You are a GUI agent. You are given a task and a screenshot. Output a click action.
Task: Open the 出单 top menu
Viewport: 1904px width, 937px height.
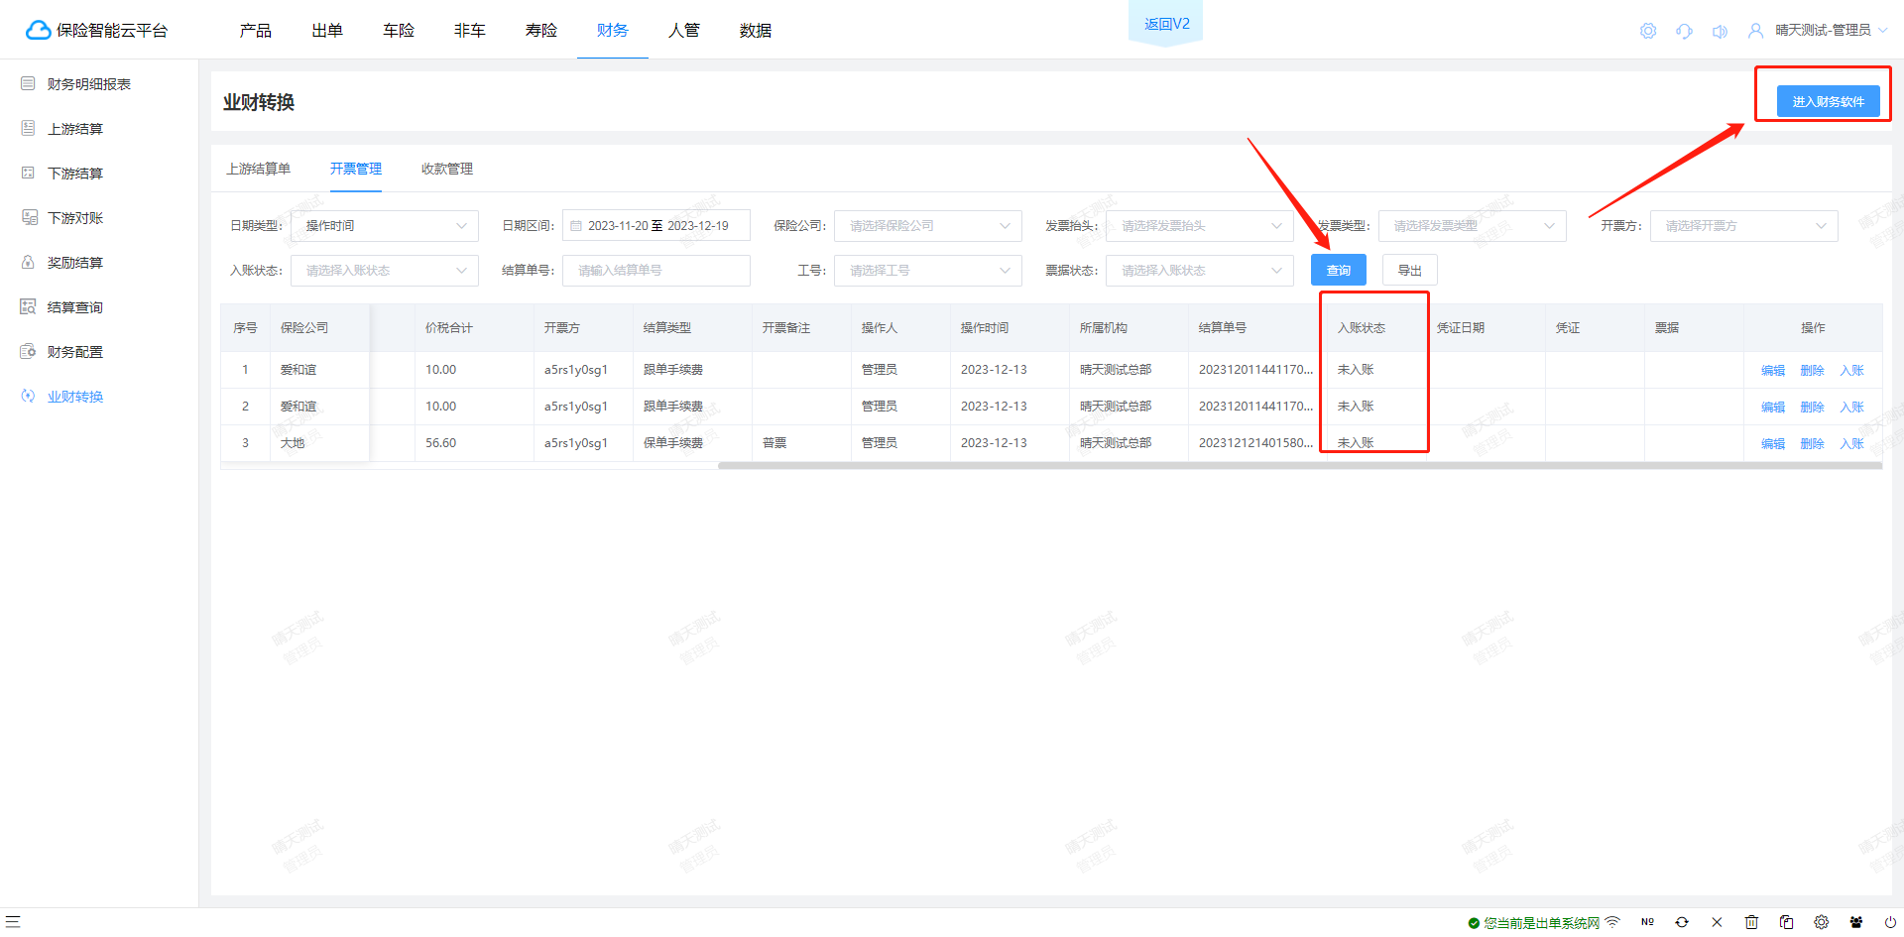click(327, 31)
